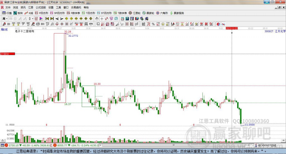
Task: Open the 六角形 hexagon tool
Action: pyautogui.click(x=162, y=13)
